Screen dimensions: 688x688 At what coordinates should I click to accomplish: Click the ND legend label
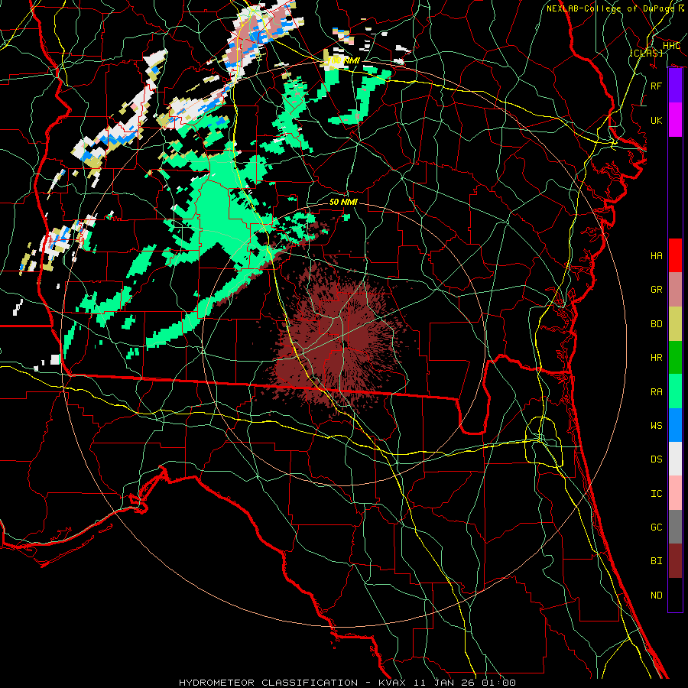[x=656, y=596]
